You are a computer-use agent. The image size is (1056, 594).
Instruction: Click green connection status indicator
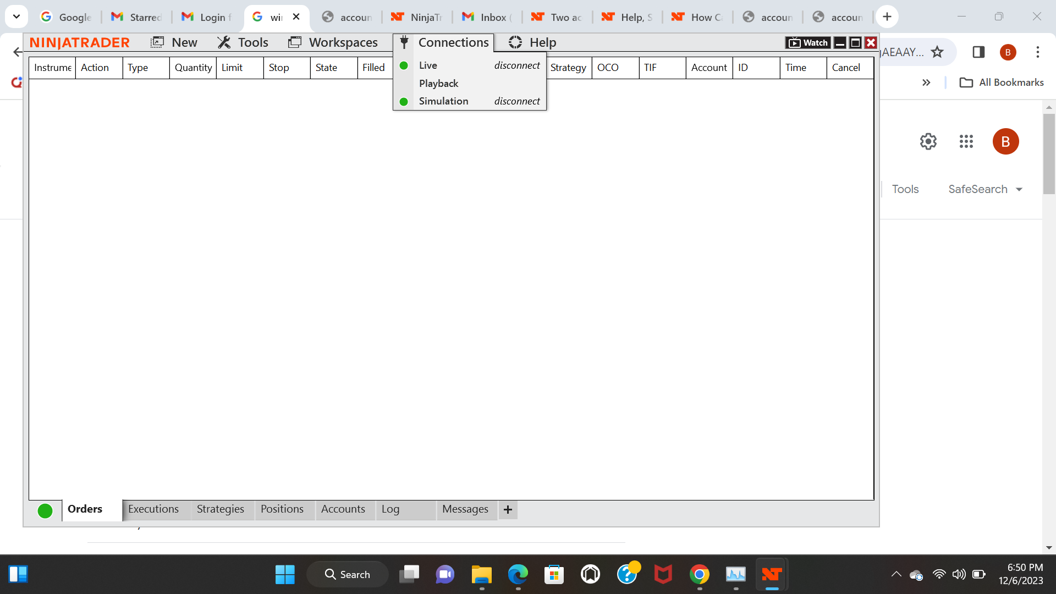point(45,511)
